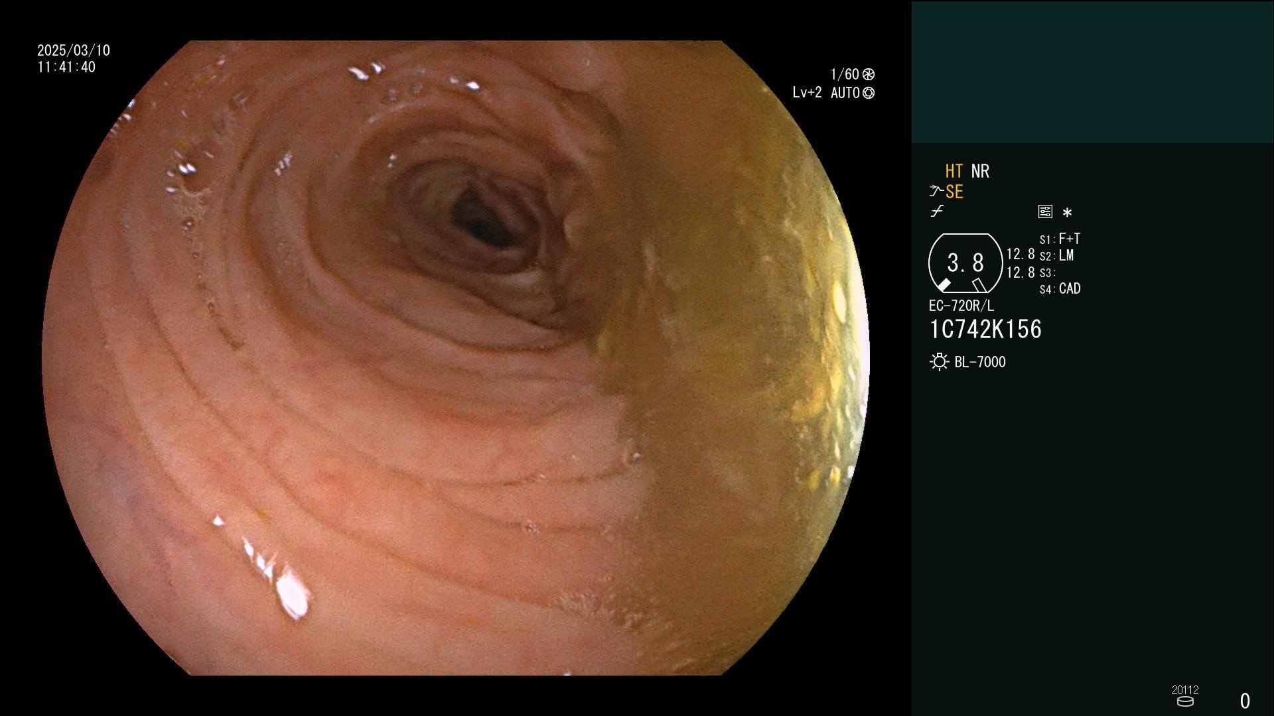Click the settings sliders icon
This screenshot has width=1274, height=716.
1045,211
